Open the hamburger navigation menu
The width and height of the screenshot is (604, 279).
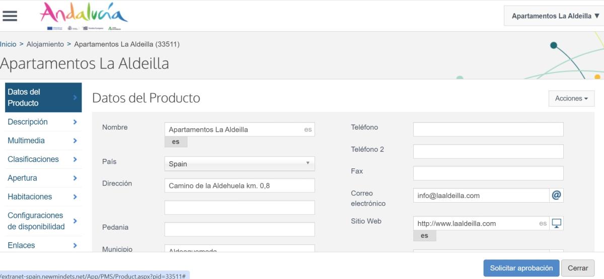click(10, 16)
